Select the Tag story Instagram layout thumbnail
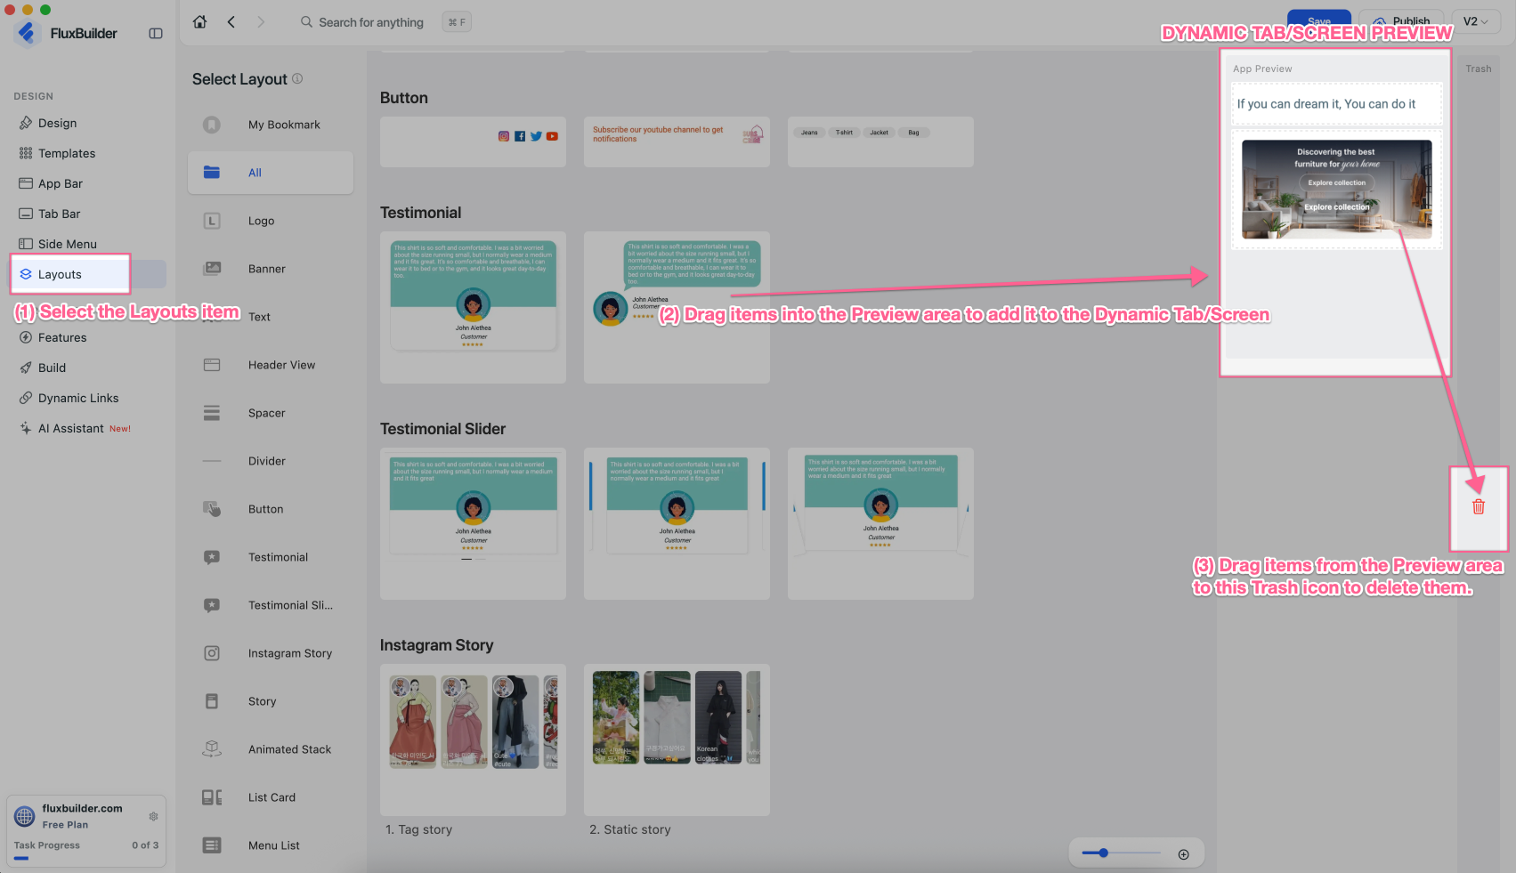This screenshot has width=1516, height=873. [x=473, y=740]
